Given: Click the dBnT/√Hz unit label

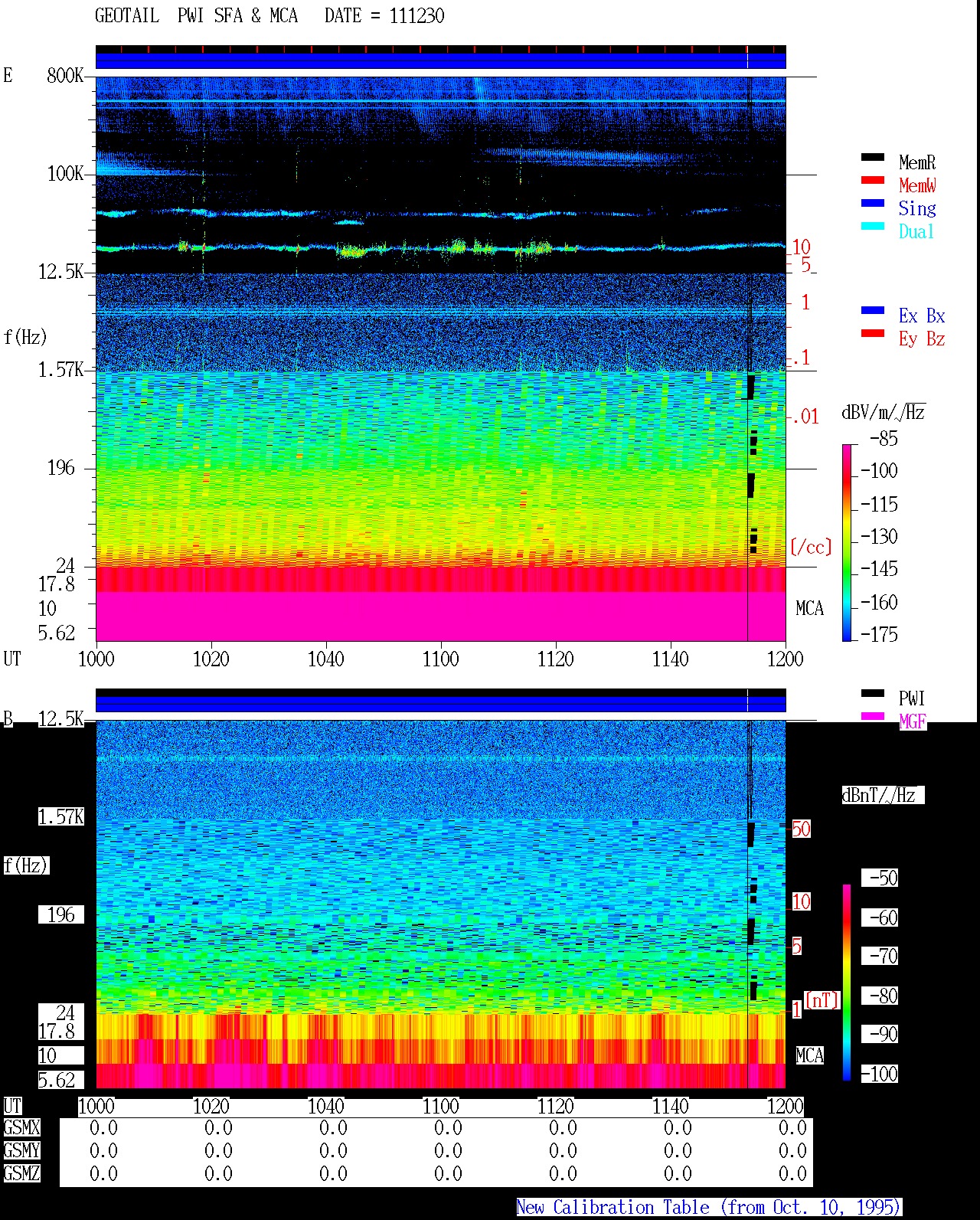Looking at the screenshot, I should coord(883,795).
